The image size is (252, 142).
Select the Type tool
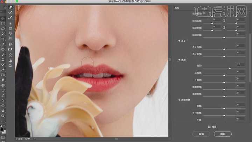pos(3,90)
